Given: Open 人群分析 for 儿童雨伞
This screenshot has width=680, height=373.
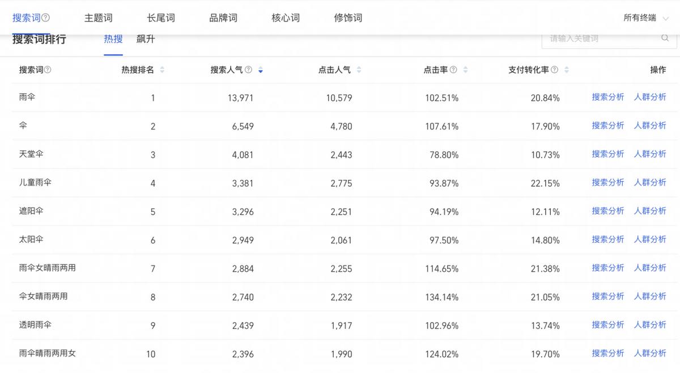Looking at the screenshot, I should [x=650, y=182].
